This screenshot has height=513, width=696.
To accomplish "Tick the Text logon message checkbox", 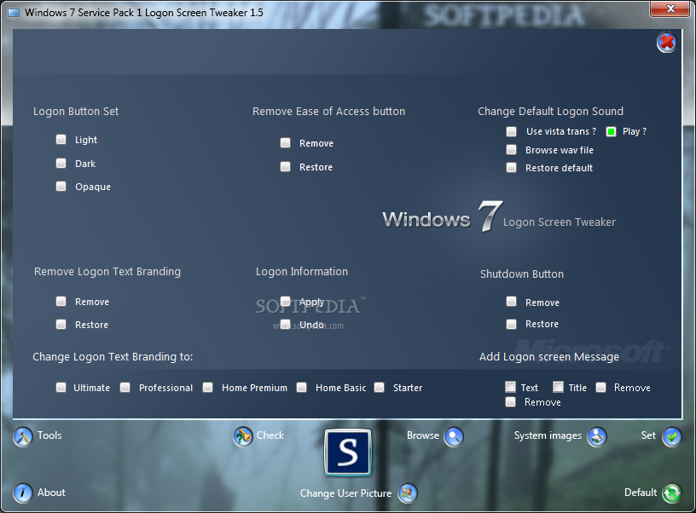I will pos(510,387).
